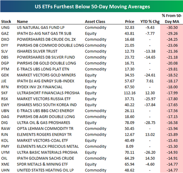Screen dimensions: 183x173
Task: Select the UYM ticker cell
Action: click(5, 152)
